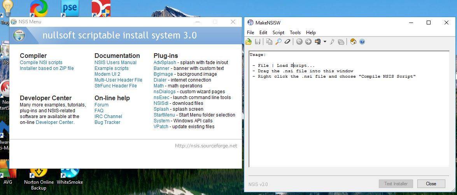Expand the compressor dropdown arrow in toolbar
This screenshot has width=457, height=195.
click(325, 42)
